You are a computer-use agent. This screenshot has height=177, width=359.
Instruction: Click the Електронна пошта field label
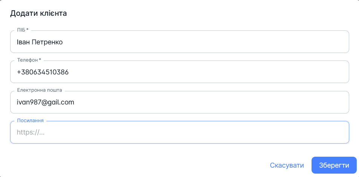[40, 90]
